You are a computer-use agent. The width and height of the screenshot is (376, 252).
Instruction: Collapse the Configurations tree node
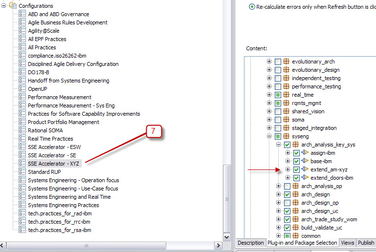pos(3,5)
